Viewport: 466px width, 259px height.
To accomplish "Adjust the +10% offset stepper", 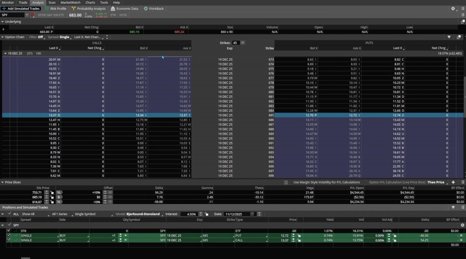I will tap(104, 192).
